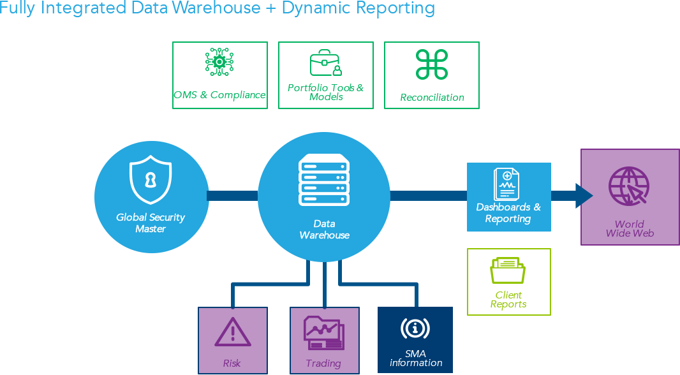Click the purple swatch beside Dashboards & Reporting
This screenshot has height=375, width=680.
click(630, 196)
